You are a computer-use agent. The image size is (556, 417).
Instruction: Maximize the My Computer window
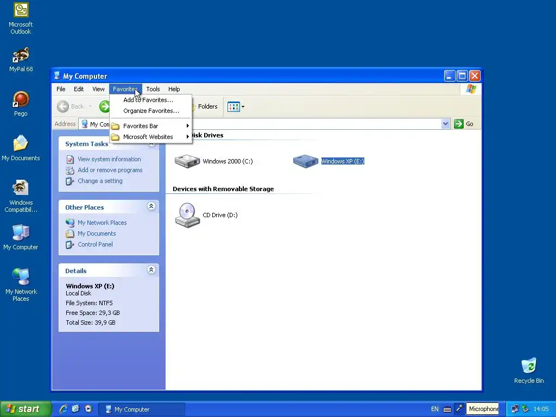pos(462,76)
